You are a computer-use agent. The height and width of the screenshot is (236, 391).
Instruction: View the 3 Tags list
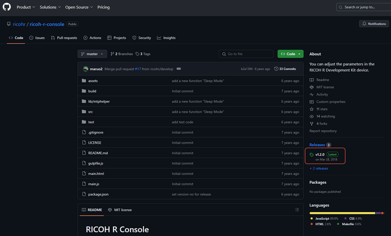(x=143, y=54)
